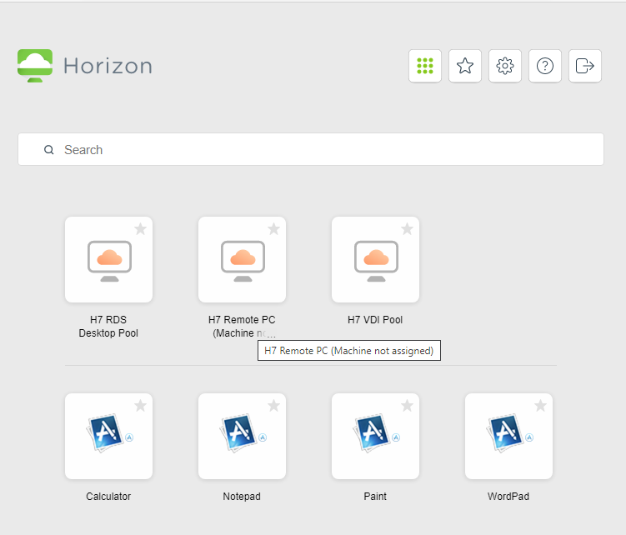Start the Paint application
This screenshot has width=626, height=535.
[x=375, y=437]
